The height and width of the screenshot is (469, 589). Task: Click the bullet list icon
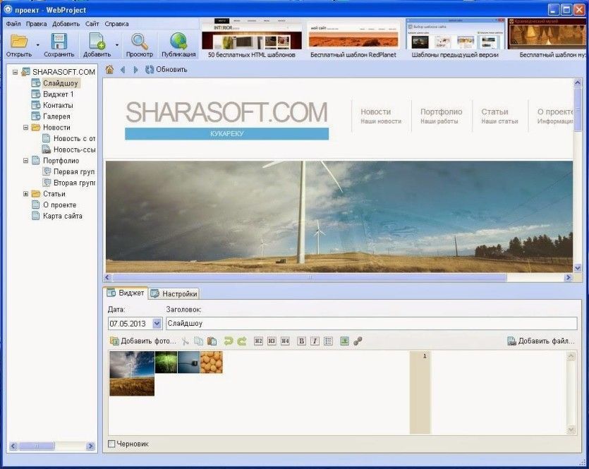pyautogui.click(x=328, y=341)
